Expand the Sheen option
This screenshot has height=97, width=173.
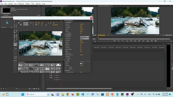pos(66,67)
